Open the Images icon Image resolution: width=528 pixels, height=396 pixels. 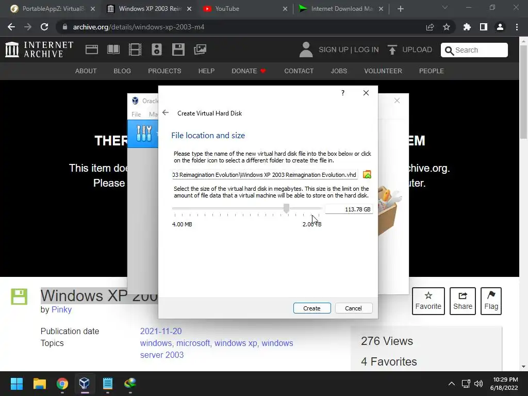point(200,49)
